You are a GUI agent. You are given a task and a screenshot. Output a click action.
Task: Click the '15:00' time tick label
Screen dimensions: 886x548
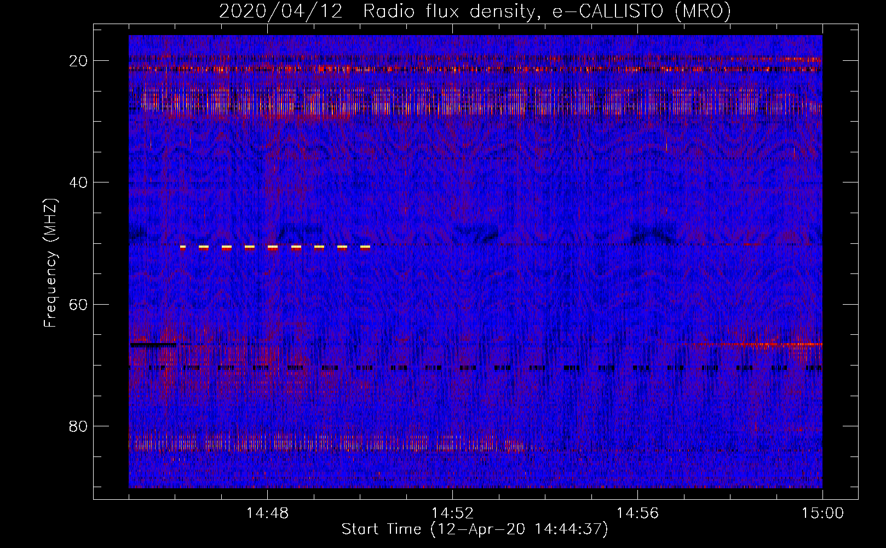click(822, 513)
